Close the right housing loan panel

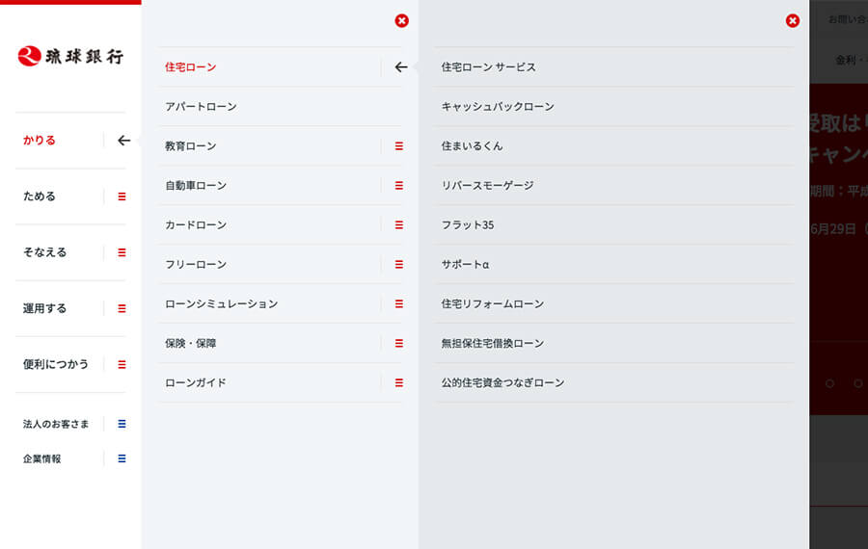[x=793, y=21]
